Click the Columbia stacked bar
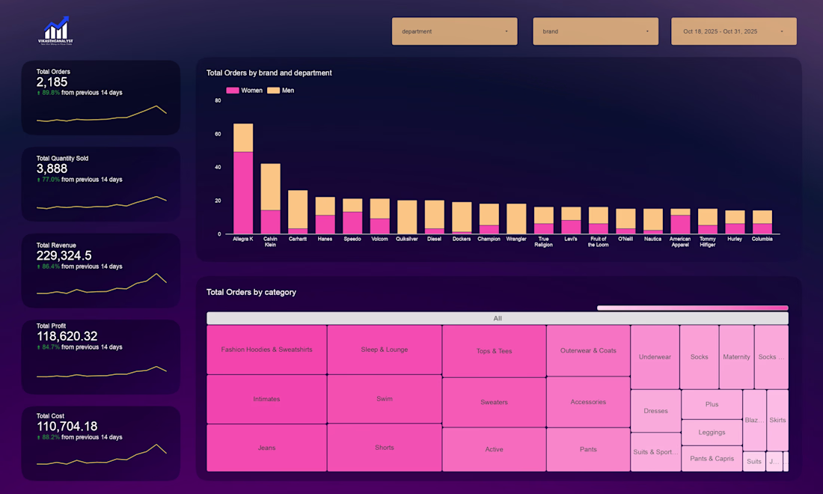Image resolution: width=823 pixels, height=494 pixels. pyautogui.click(x=762, y=222)
